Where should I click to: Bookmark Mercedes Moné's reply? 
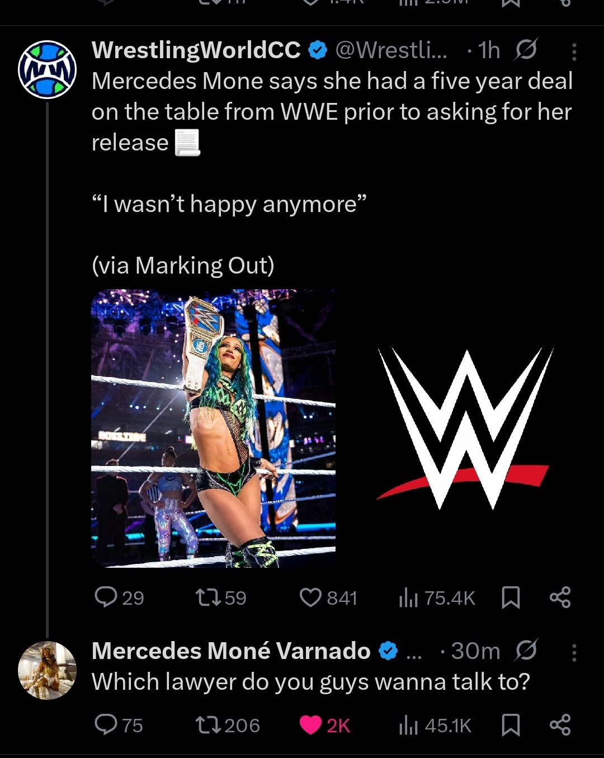(511, 725)
